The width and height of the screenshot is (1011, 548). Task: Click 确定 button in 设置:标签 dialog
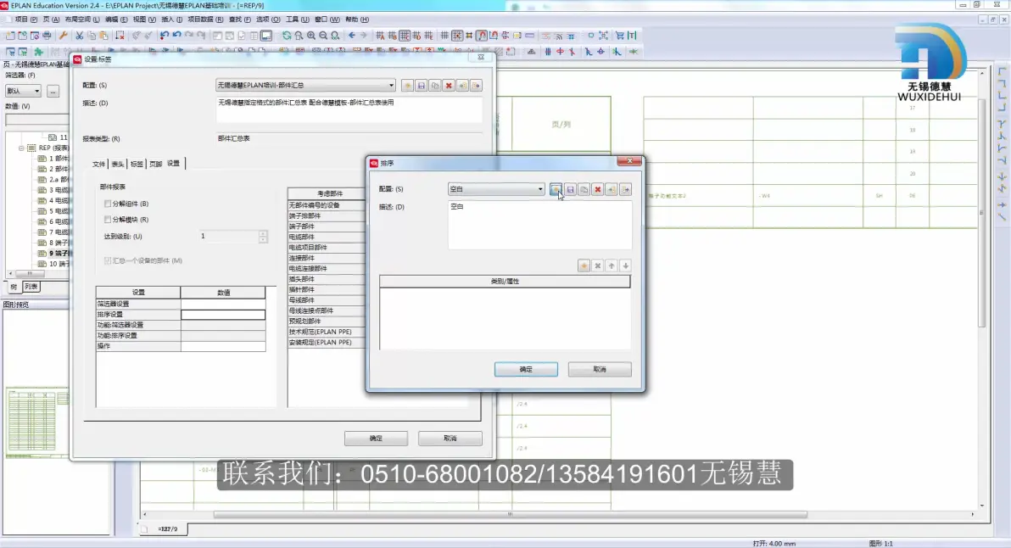[376, 439]
